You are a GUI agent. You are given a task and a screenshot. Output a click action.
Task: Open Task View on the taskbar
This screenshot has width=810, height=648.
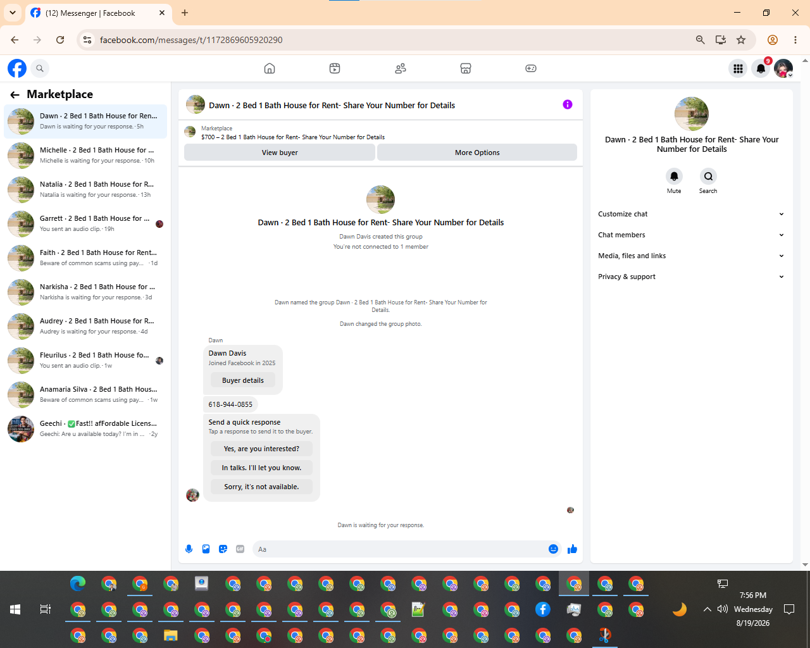tap(46, 609)
